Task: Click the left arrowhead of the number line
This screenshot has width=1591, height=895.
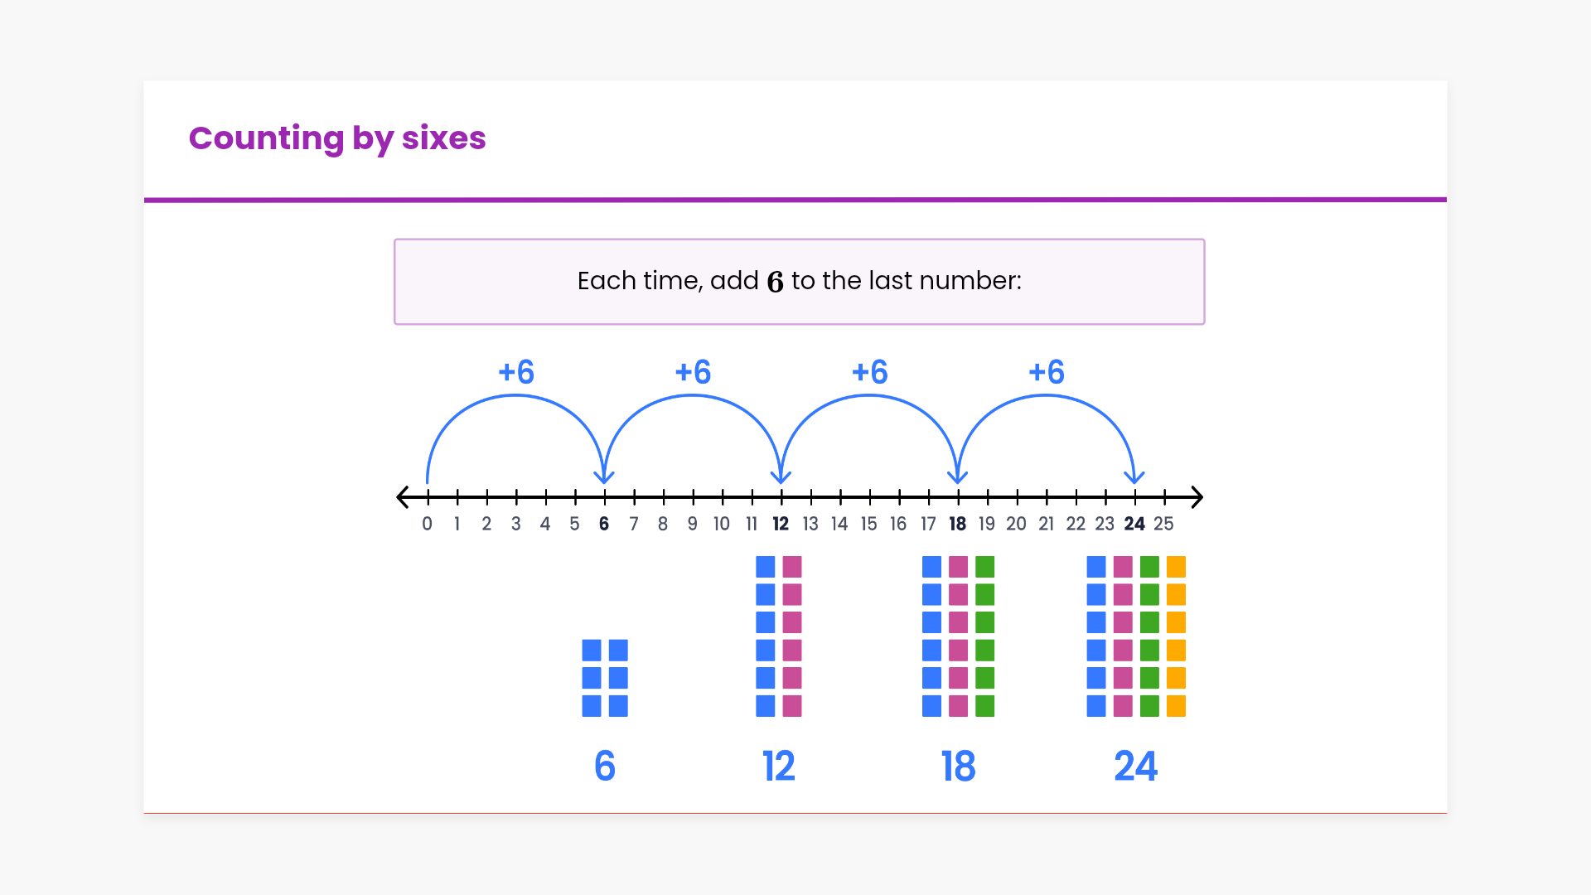Action: (404, 497)
